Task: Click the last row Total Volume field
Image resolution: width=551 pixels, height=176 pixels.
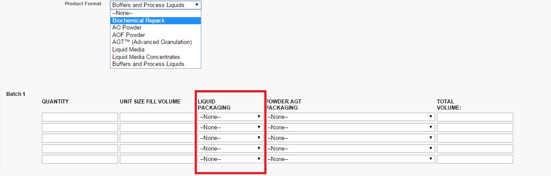Action: click(x=475, y=159)
